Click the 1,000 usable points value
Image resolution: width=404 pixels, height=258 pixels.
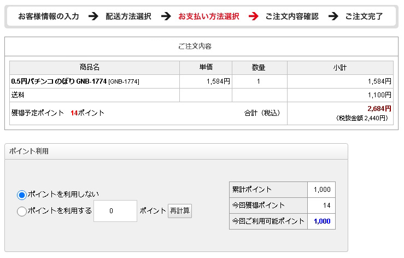(322, 221)
